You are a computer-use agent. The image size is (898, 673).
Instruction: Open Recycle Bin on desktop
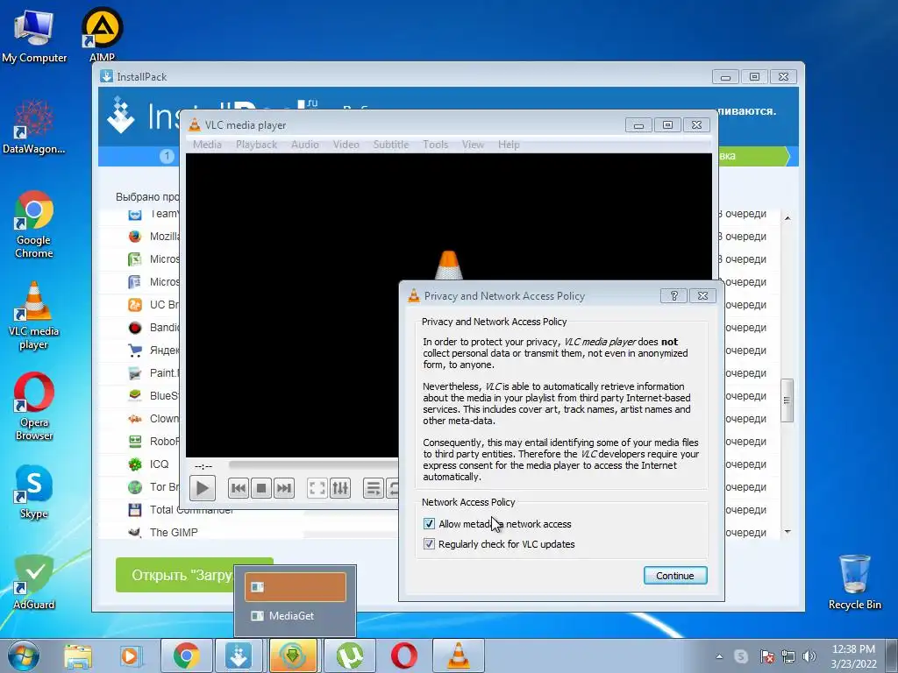(854, 583)
